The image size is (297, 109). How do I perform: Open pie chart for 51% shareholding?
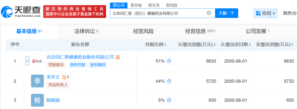[169, 61]
